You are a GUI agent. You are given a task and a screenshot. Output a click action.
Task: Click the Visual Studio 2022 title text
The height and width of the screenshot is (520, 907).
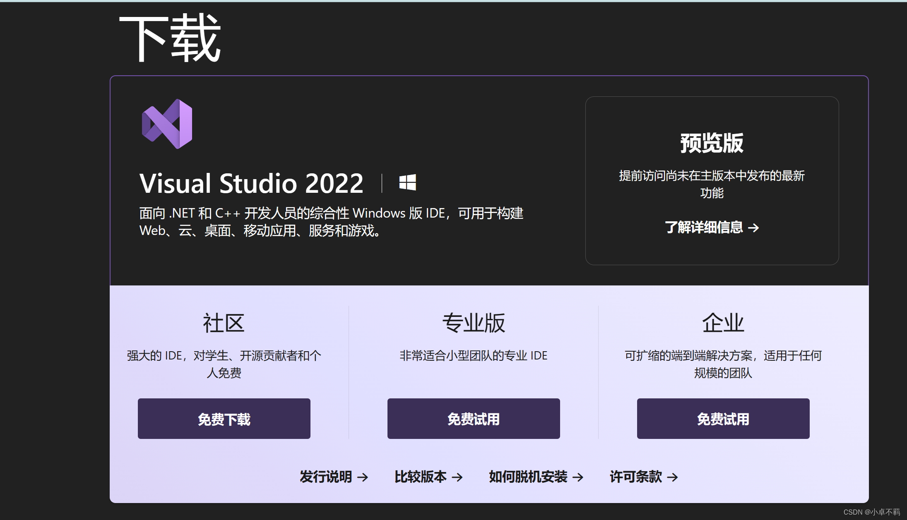(251, 183)
